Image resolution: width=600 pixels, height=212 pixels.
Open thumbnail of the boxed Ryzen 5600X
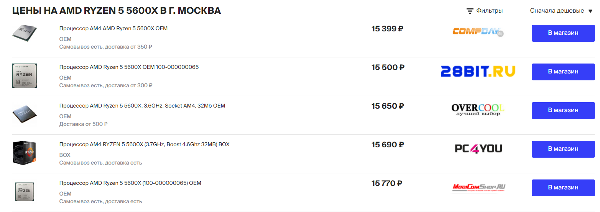pos(25,153)
